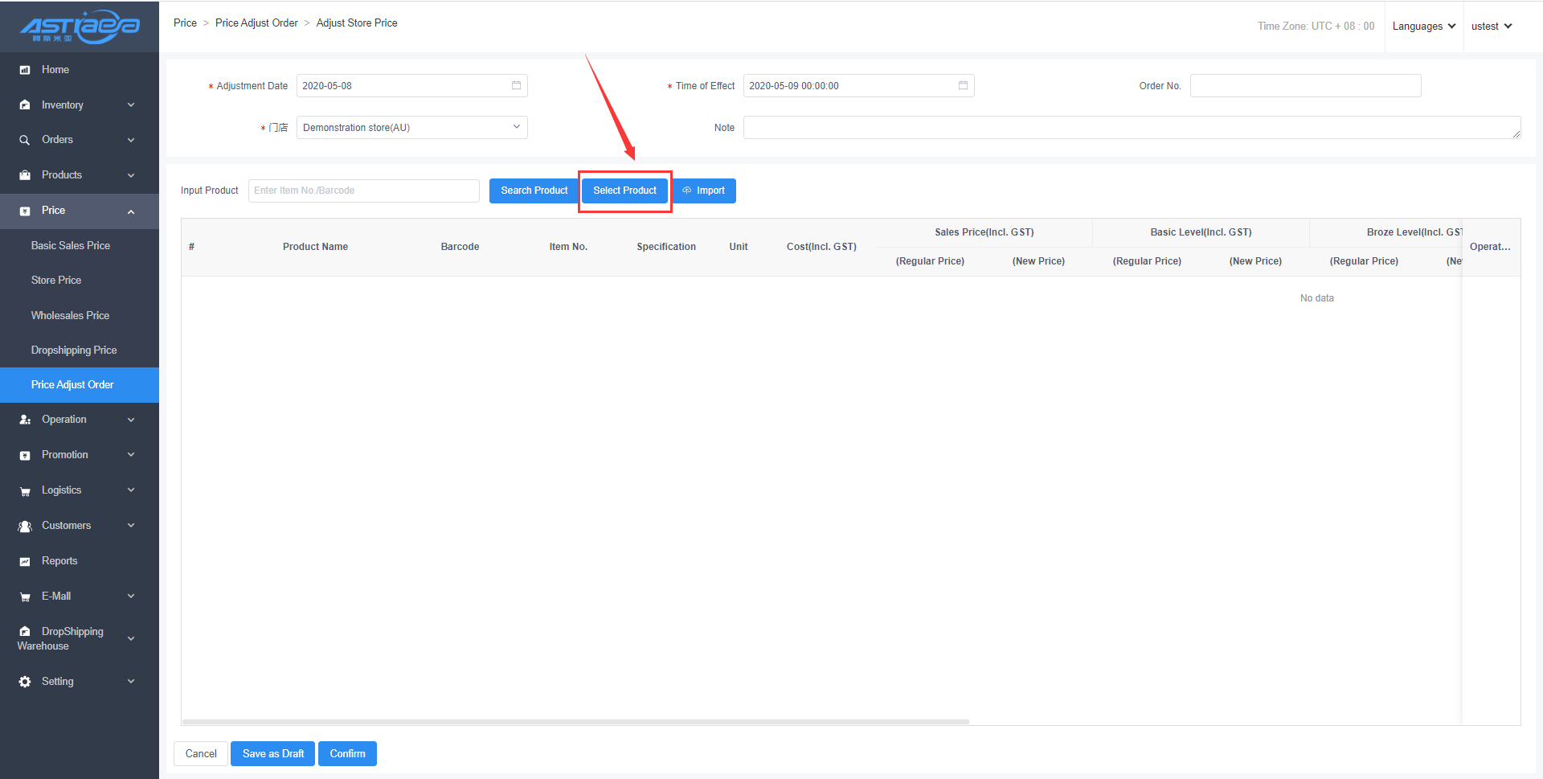Open the Demonstration store(AU) dropdown
Image resolution: width=1543 pixels, height=779 pixels.
coord(411,128)
